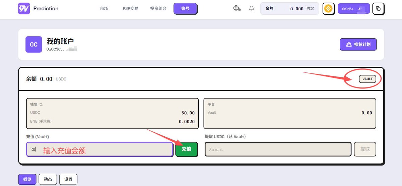Focus the withdraw Amount input field
The image size is (402, 186).
(278, 149)
